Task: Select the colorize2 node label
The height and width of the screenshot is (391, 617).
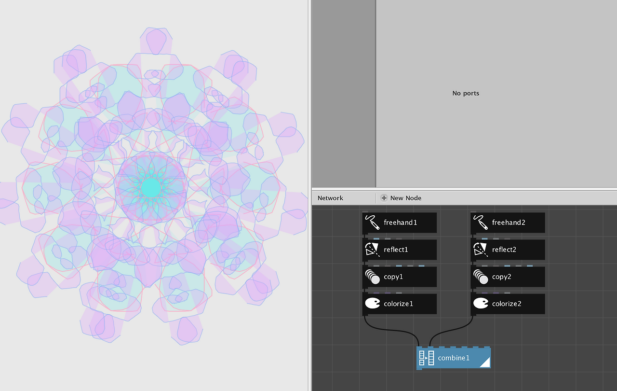Action: 507,304
